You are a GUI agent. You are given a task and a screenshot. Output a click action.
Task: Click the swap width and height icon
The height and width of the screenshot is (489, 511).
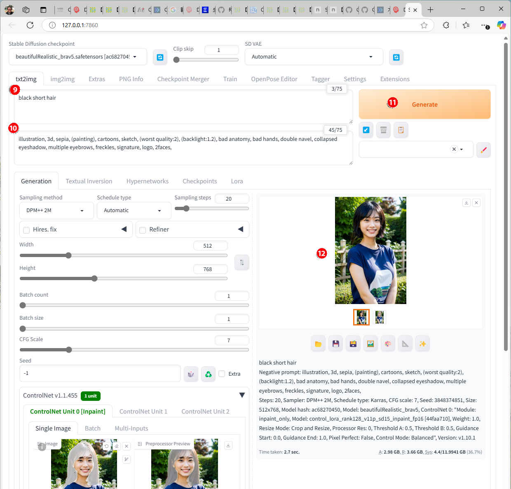(x=241, y=262)
